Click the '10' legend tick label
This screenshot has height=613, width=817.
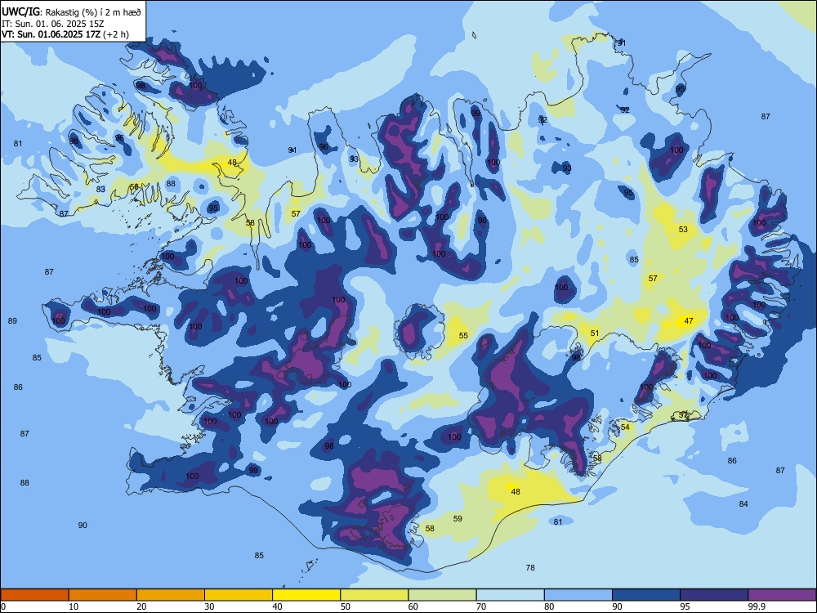[x=74, y=606]
